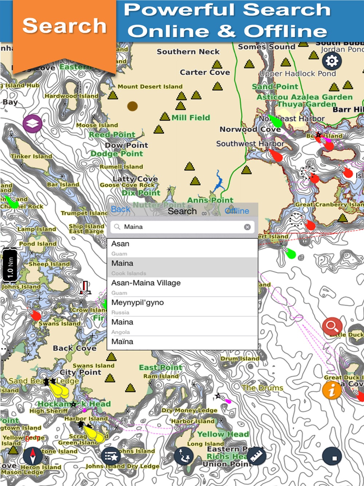Tap the Somes Sound label
The image size is (364, 486).
coord(266,47)
